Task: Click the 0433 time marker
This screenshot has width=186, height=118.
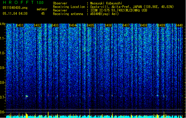Action: [55, 25]
